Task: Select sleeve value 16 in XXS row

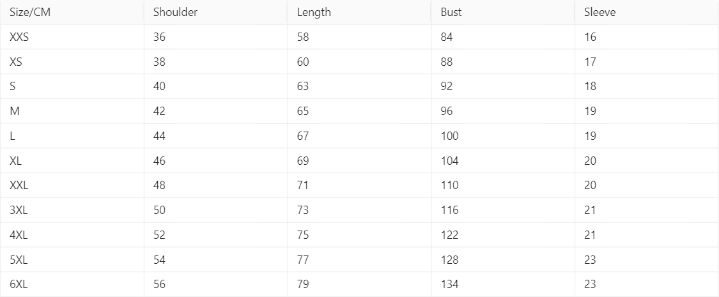Action: click(590, 37)
